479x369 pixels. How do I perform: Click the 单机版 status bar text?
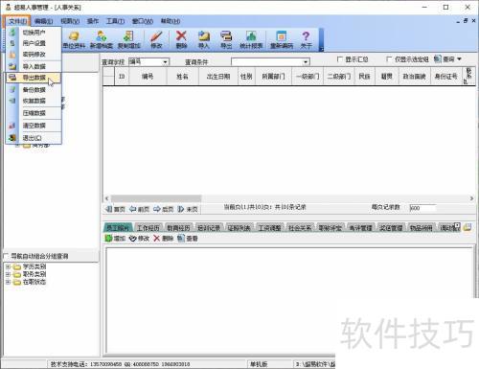click(259, 364)
